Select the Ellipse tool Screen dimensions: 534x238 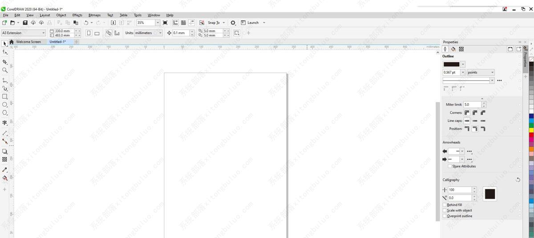click(4, 105)
